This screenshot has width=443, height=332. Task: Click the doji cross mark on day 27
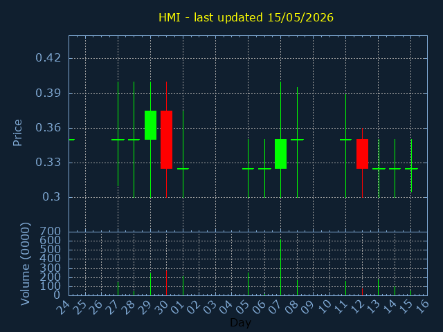click(118, 140)
